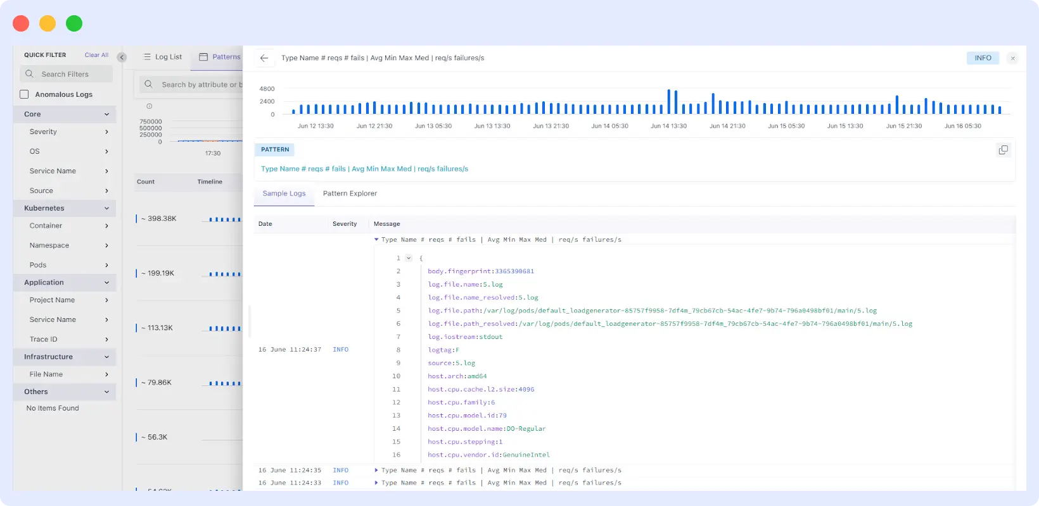Expand the Namespace filter
This screenshot has height=506, width=1039.
tap(106, 245)
